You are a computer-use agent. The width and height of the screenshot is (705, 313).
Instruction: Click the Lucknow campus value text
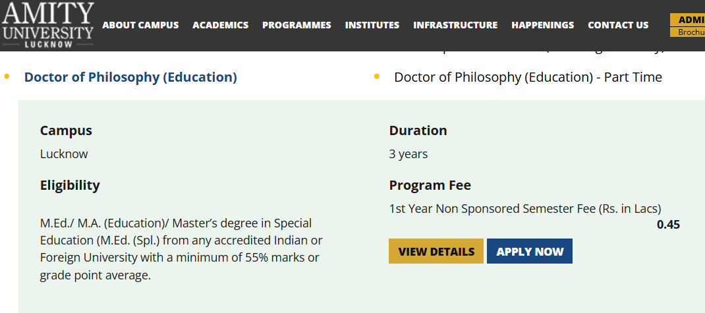pos(64,154)
